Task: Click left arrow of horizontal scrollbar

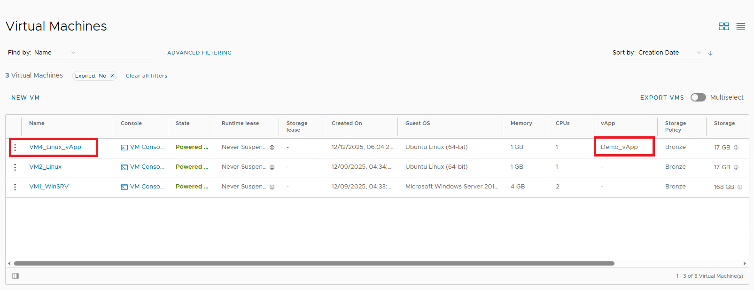Action: click(x=9, y=264)
